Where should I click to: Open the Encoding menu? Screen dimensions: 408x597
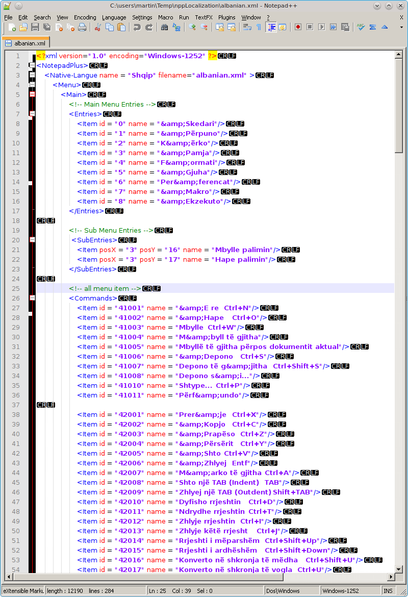pos(85,17)
